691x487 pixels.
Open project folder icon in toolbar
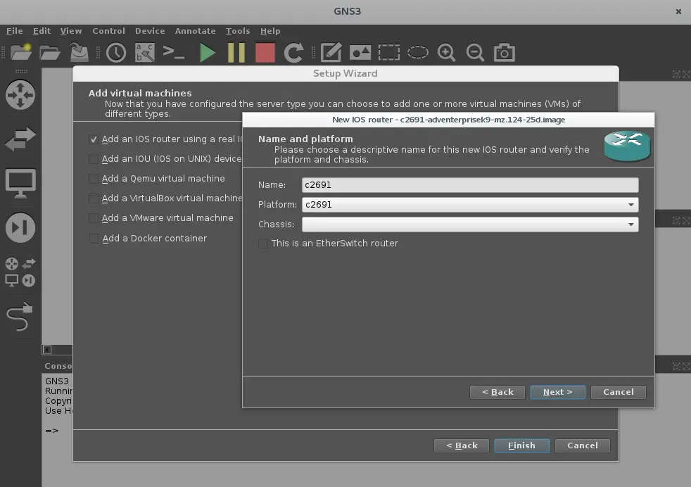point(50,53)
